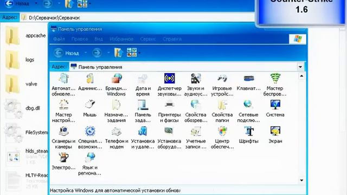
Task: Open Панель задач icon
Action: [x=143, y=111]
